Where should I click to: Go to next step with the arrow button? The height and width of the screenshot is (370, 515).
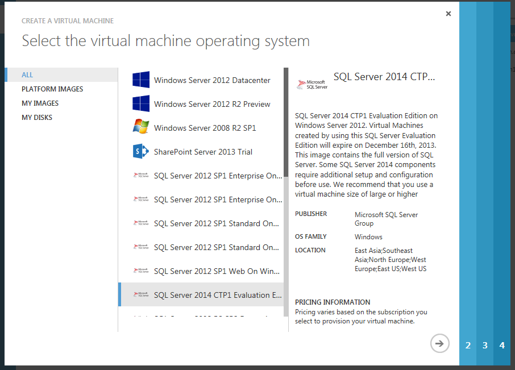439,343
